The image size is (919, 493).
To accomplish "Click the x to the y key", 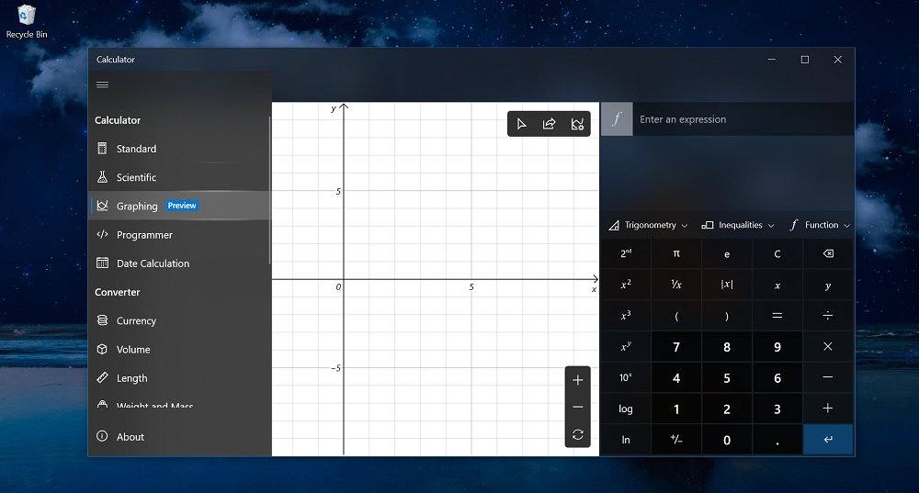I will pos(626,347).
